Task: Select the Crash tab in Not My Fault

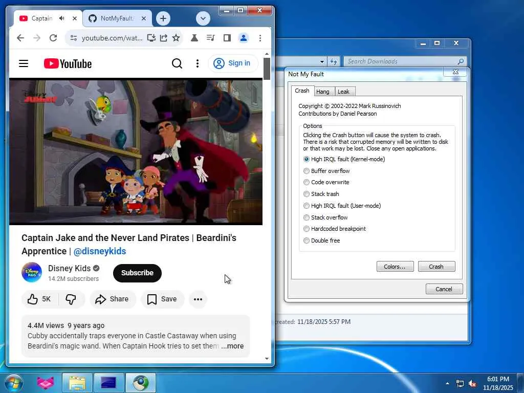Action: click(302, 91)
